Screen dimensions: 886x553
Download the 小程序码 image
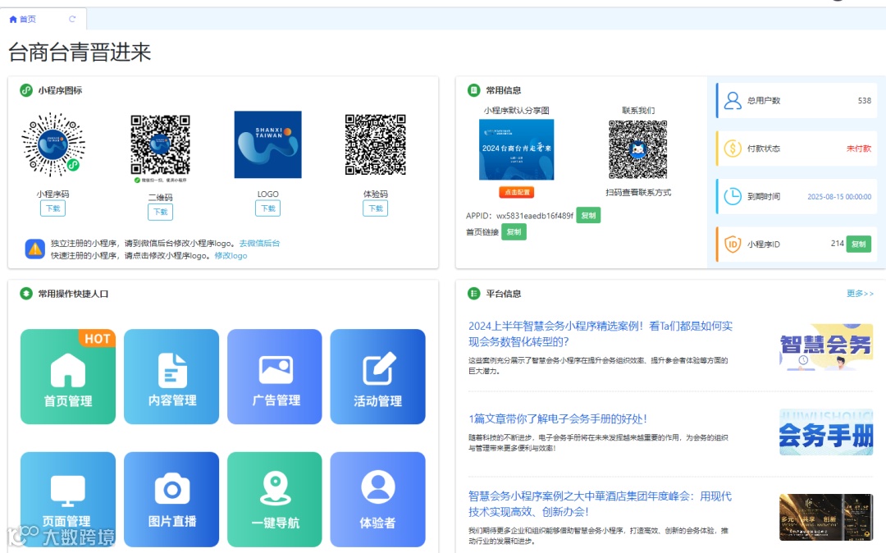[53, 208]
